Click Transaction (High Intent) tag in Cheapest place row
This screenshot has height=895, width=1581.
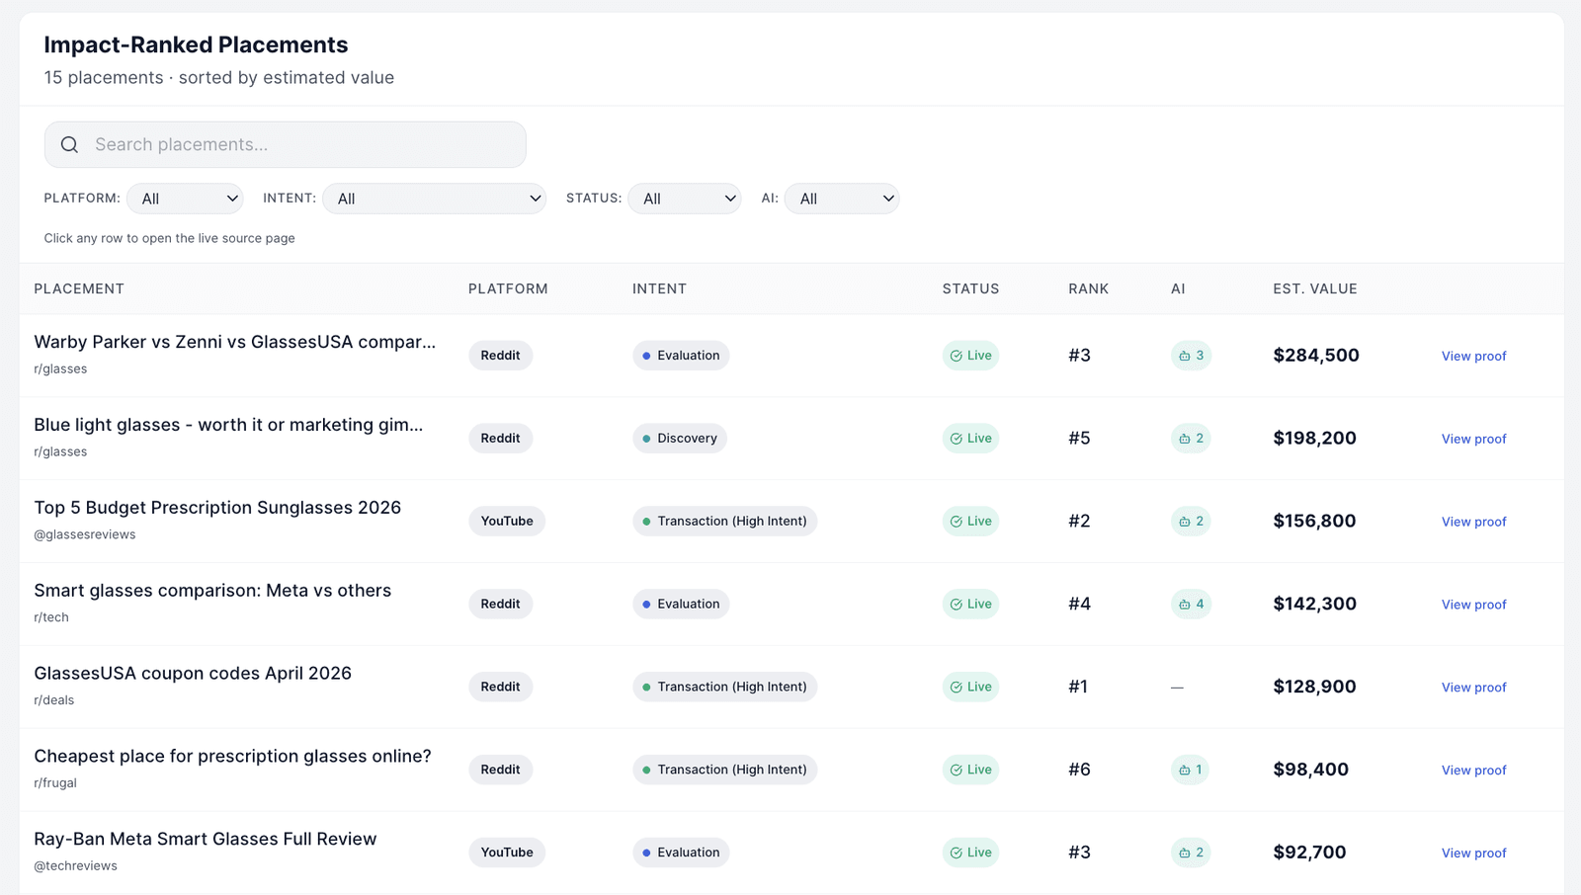[724, 771]
